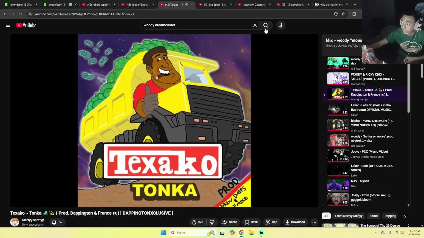Screen dimensions: 424x238
Task: Open site information icon in address bar
Action: pyautogui.click(x=30, y=14)
